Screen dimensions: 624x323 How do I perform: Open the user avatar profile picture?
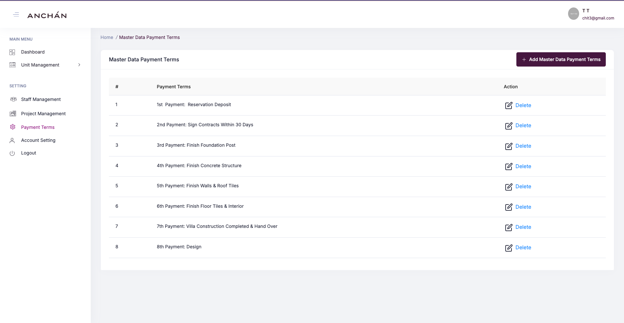(573, 14)
